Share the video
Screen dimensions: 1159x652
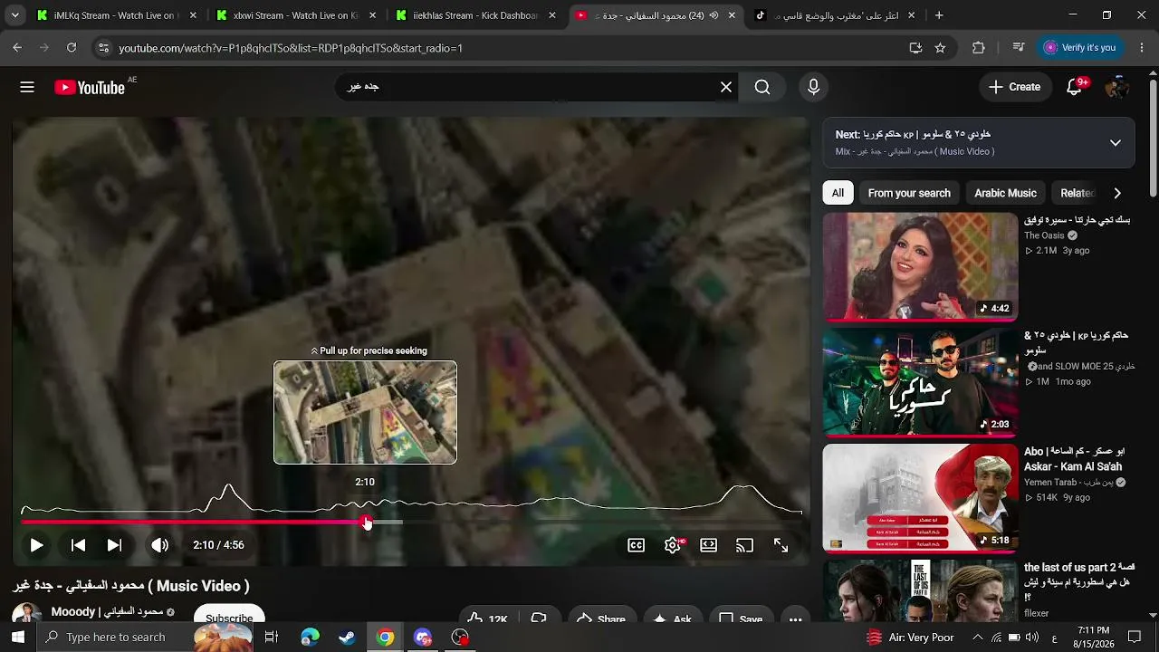coord(601,615)
